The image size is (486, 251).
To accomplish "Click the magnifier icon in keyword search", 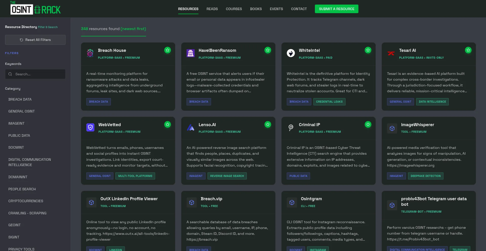I will click(x=10, y=74).
